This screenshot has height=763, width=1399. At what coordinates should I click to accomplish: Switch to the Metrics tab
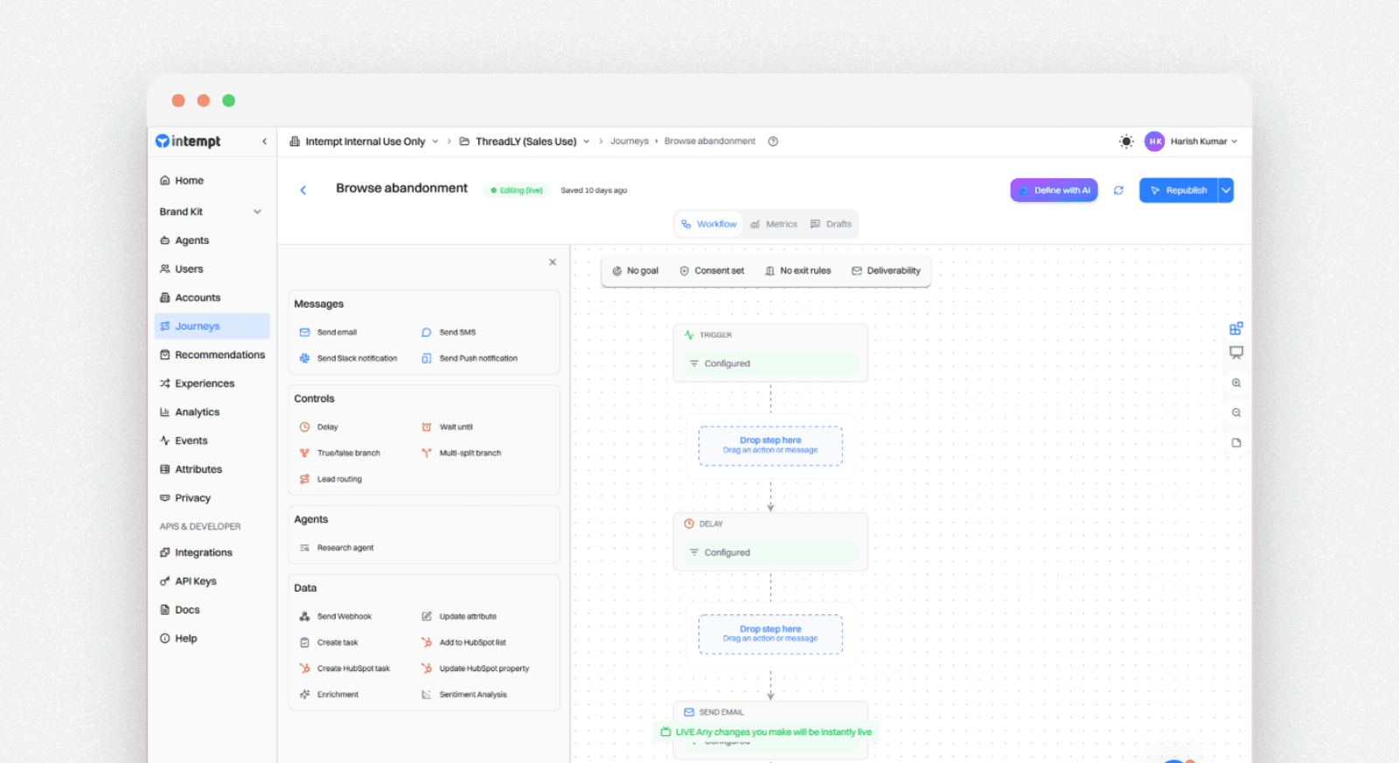(x=774, y=225)
